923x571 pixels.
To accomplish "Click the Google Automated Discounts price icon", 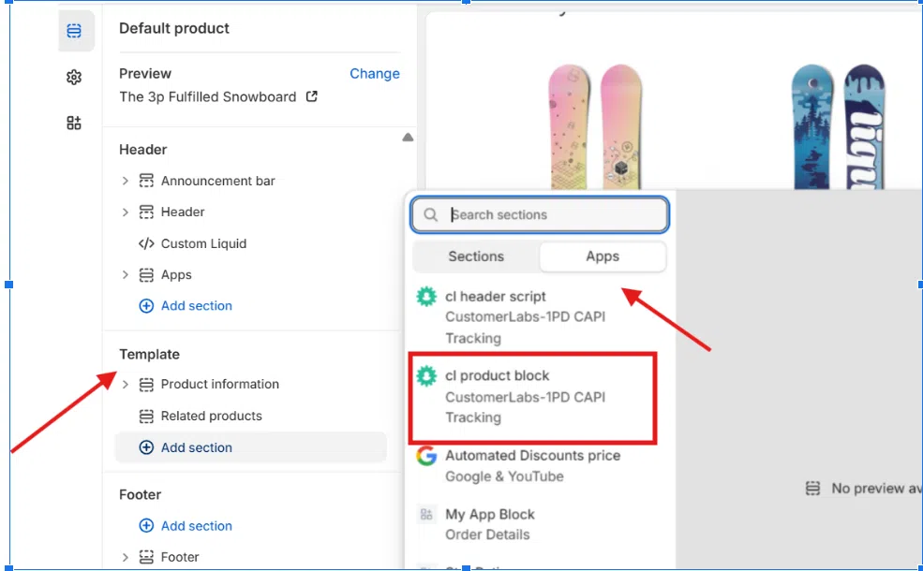I will [x=427, y=457].
